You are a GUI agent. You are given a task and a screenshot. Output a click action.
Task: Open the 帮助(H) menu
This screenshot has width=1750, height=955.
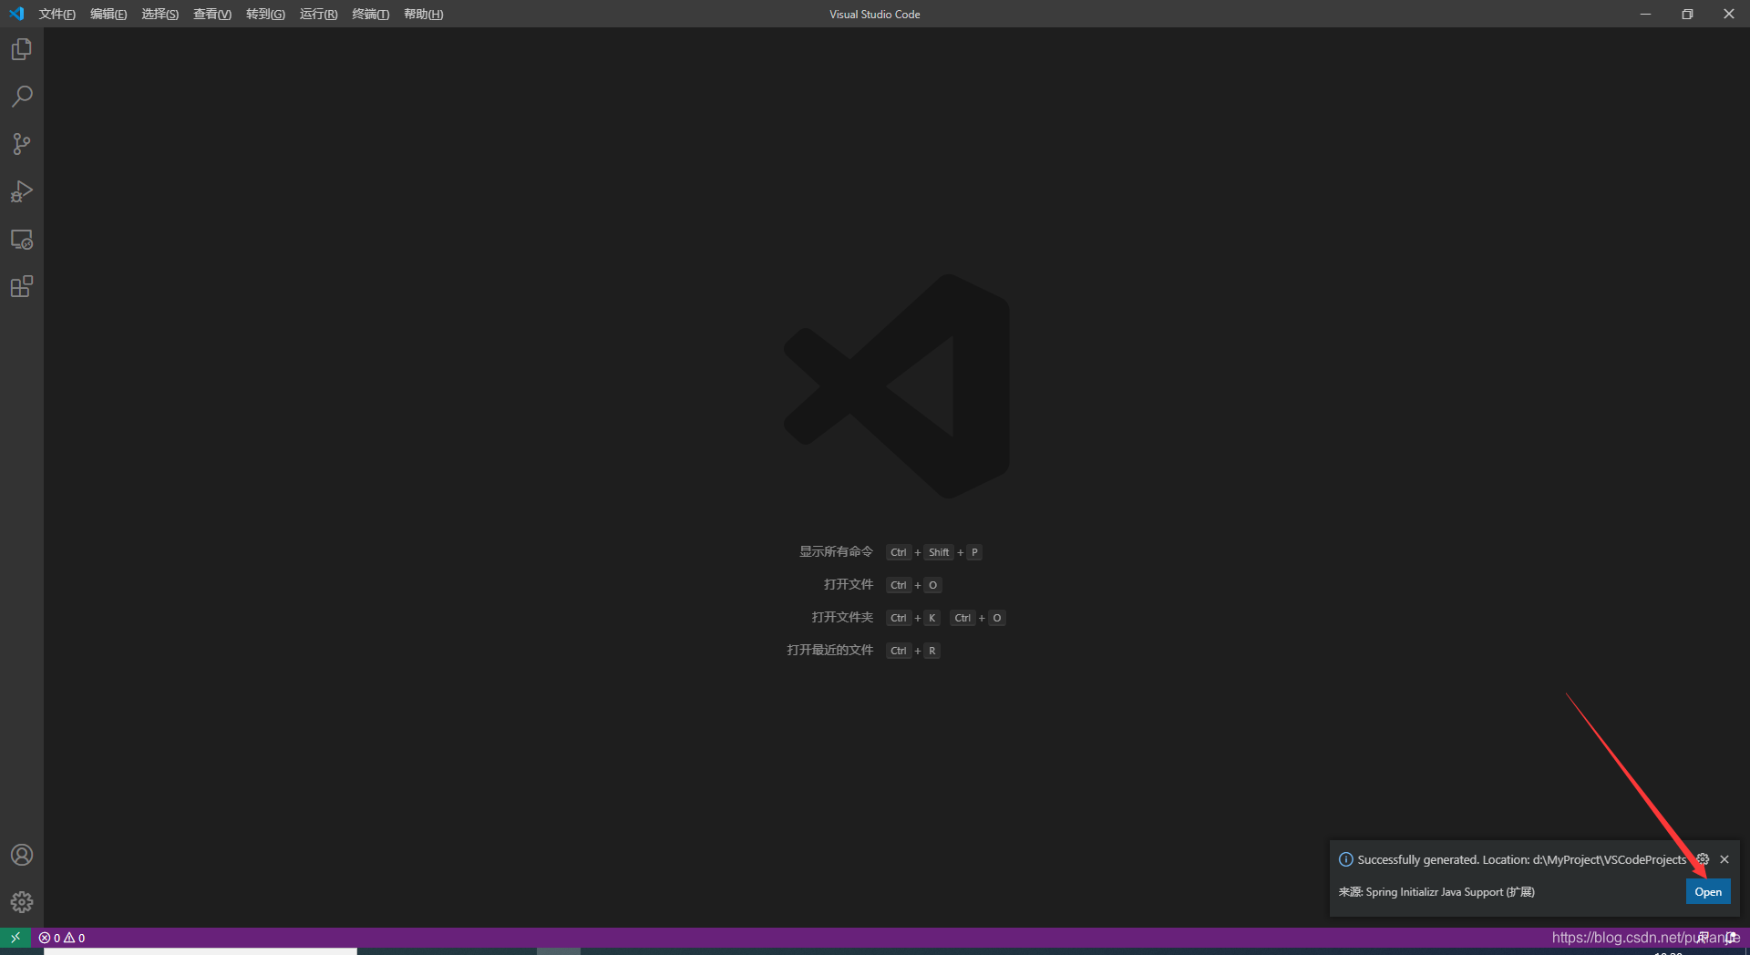click(423, 14)
